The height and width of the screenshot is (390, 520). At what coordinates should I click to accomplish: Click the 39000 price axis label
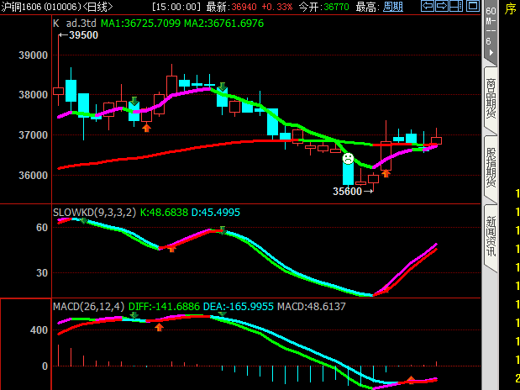tap(33, 55)
